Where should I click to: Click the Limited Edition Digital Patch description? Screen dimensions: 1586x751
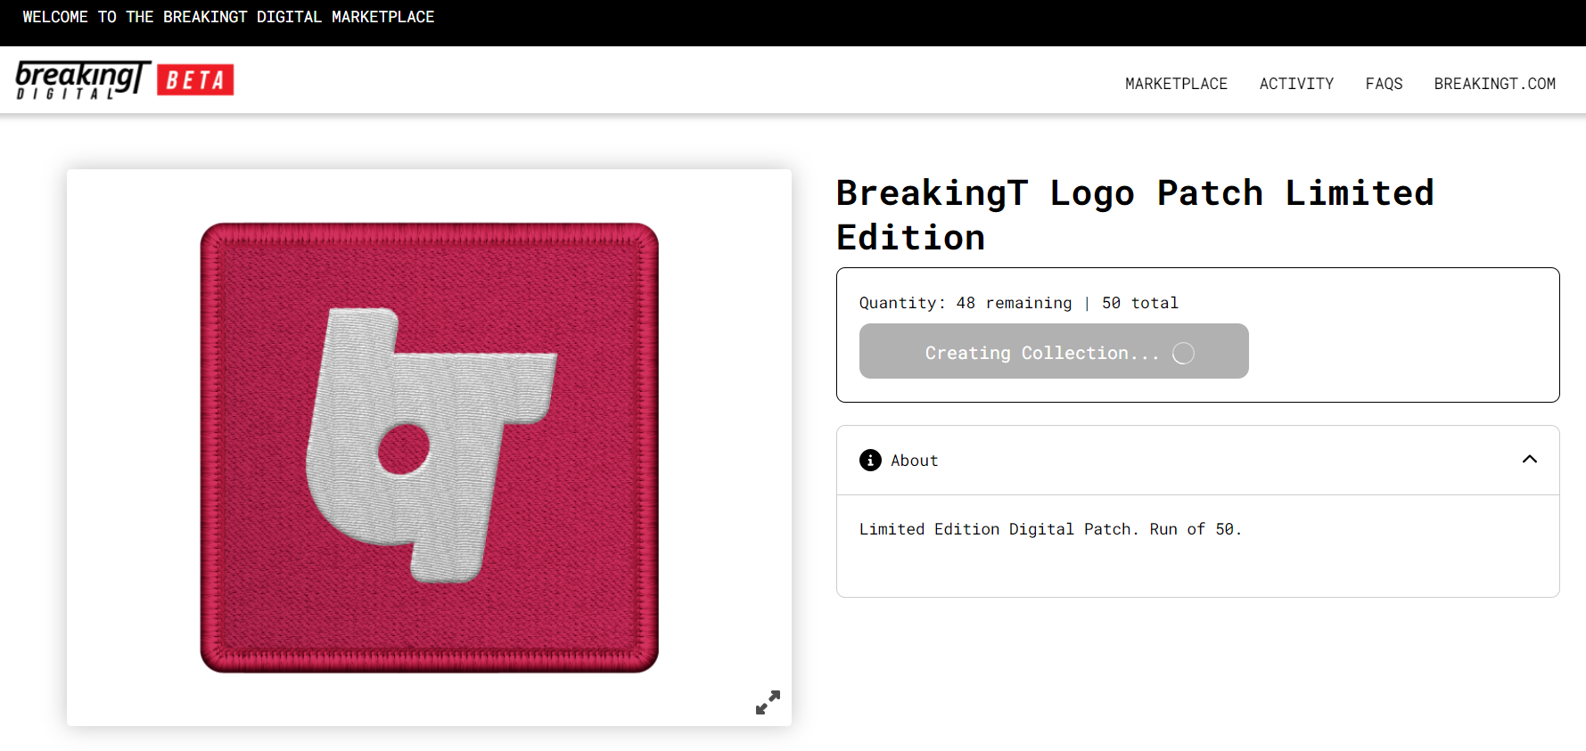point(1049,529)
